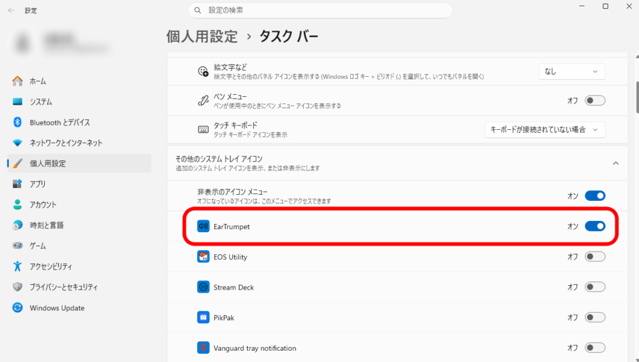The image size is (639, 362).
Task: Turn on the Stream Deck tray toggle
Action: point(595,287)
